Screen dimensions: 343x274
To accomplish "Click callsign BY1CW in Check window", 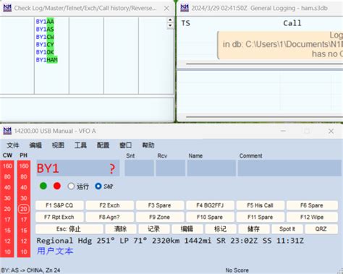I will point(45,37).
